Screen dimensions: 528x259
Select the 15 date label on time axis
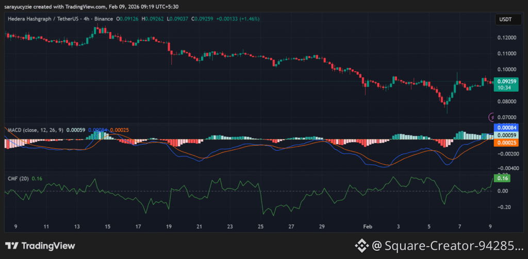pos(107,226)
